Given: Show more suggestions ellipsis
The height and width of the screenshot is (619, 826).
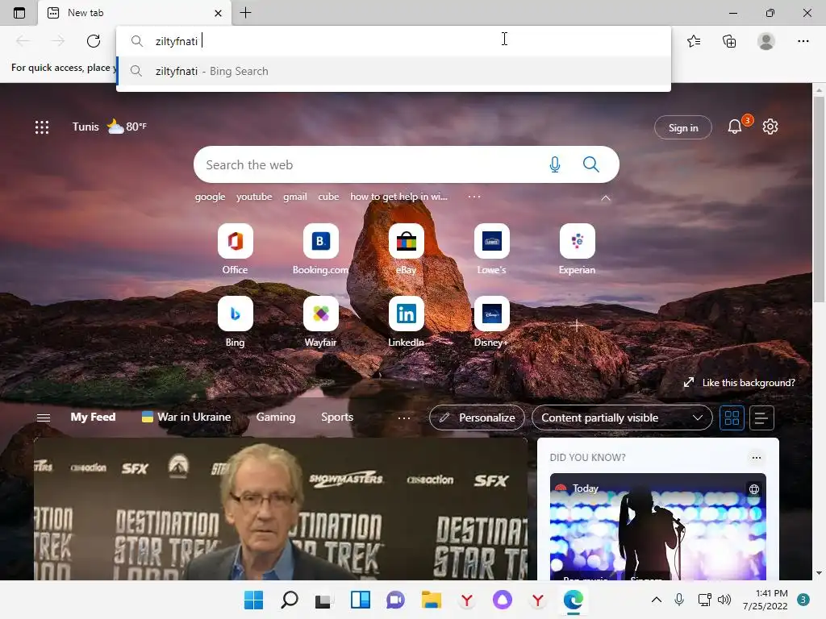Looking at the screenshot, I should coord(474,197).
